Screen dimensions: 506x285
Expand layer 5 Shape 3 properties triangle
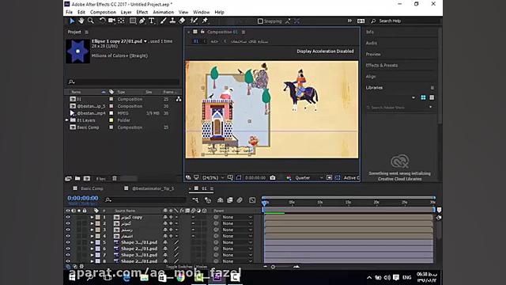[x=92, y=242]
